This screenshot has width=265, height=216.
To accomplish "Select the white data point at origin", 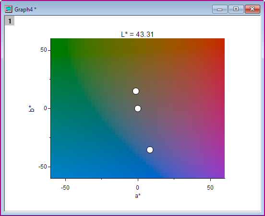I will click(138, 108).
